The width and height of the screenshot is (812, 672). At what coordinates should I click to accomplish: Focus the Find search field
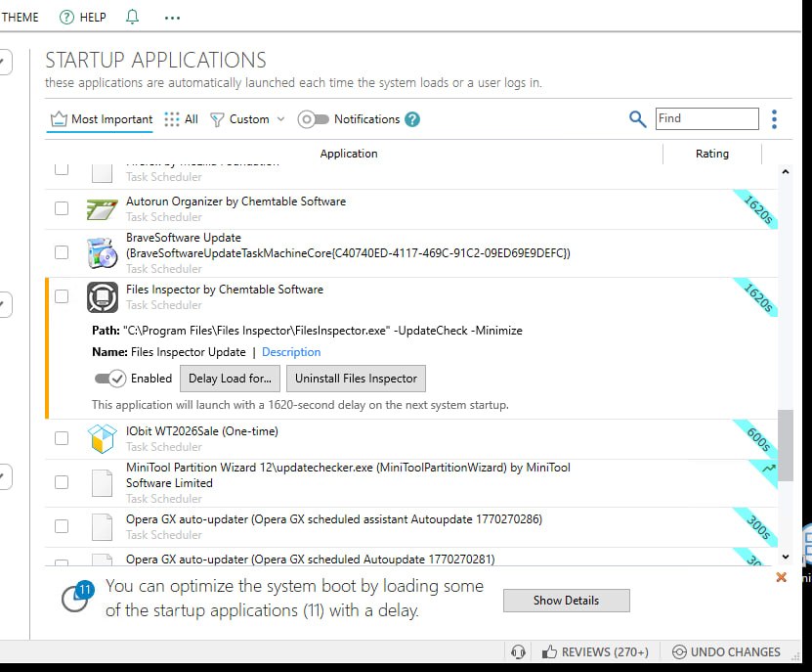coord(706,118)
